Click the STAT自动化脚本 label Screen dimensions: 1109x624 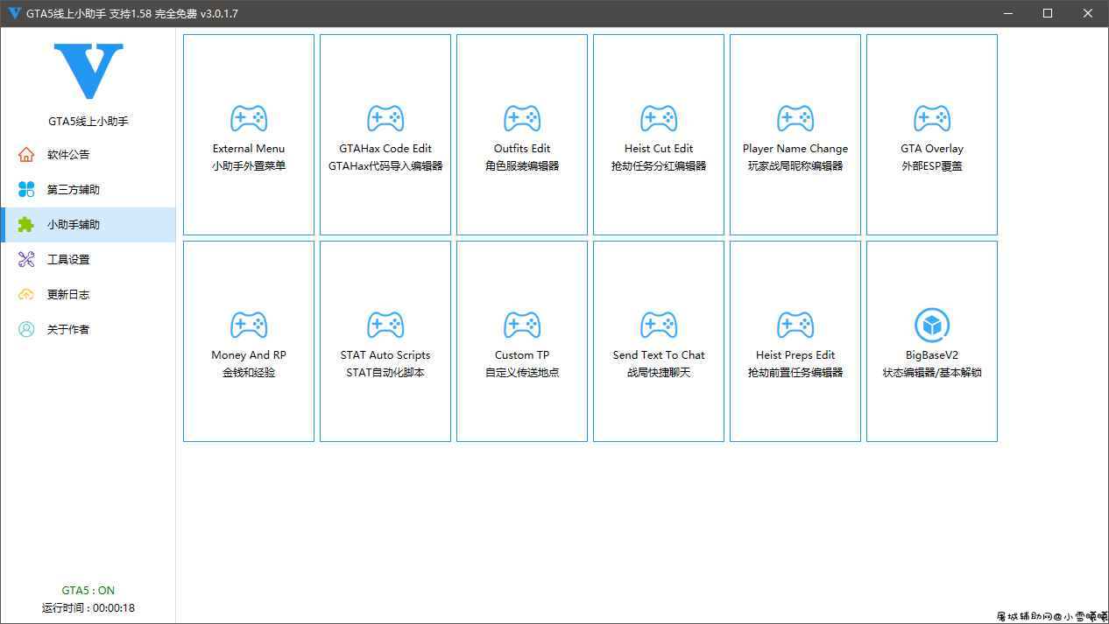tap(385, 372)
